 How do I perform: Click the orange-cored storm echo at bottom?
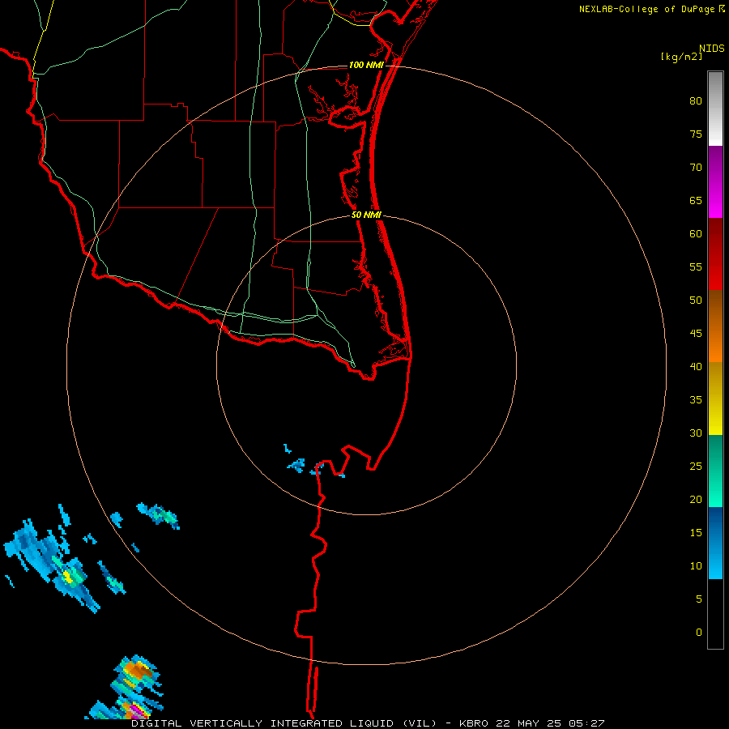pos(137,671)
